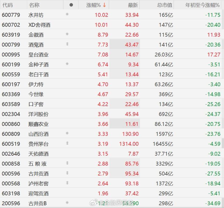
Task: Click latest price 130.90
Action: click(x=131, y=134)
